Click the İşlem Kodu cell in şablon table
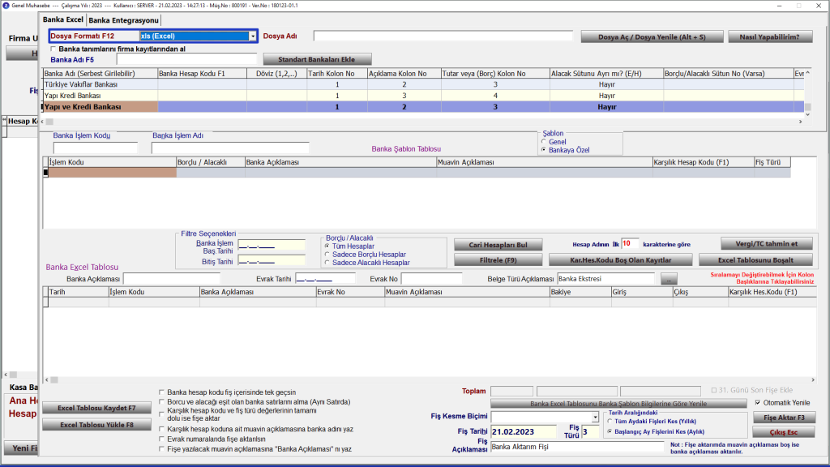This screenshot has width=830, height=467. tap(112, 173)
